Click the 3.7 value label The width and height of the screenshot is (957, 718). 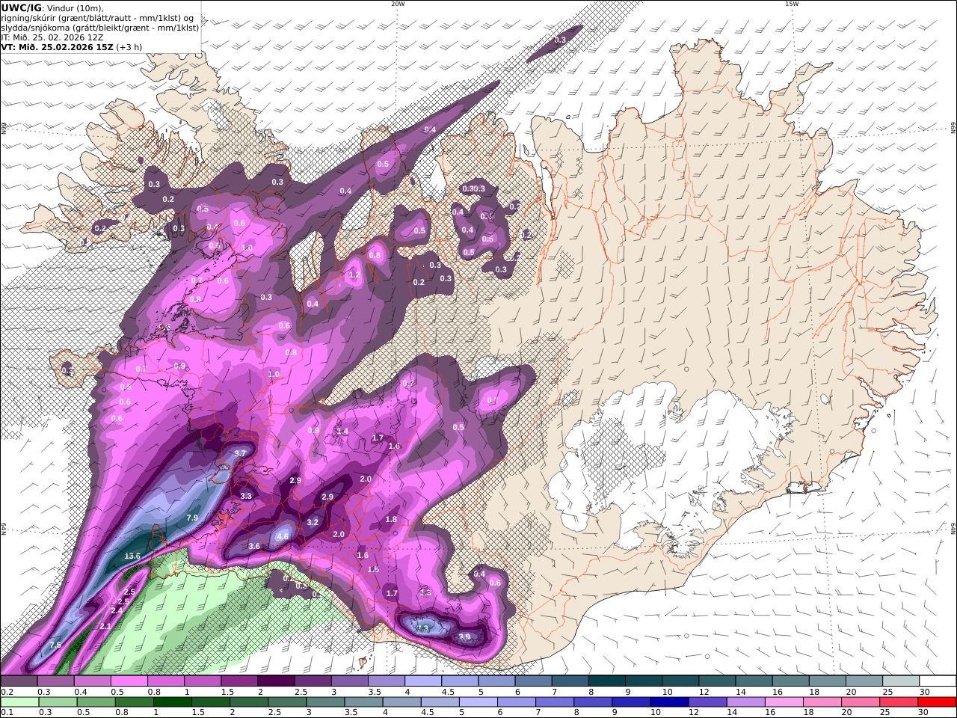pyautogui.click(x=240, y=453)
